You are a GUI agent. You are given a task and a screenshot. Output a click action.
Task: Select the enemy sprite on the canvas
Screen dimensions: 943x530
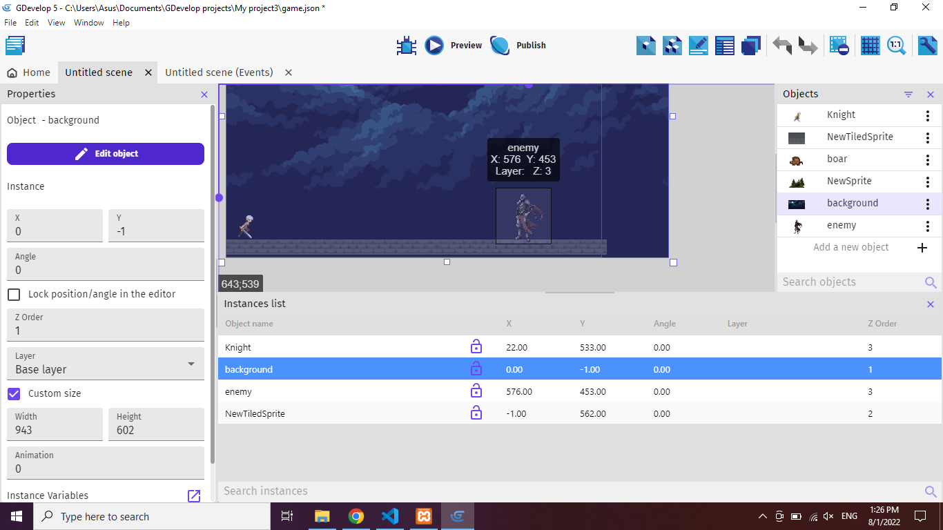tap(523, 216)
